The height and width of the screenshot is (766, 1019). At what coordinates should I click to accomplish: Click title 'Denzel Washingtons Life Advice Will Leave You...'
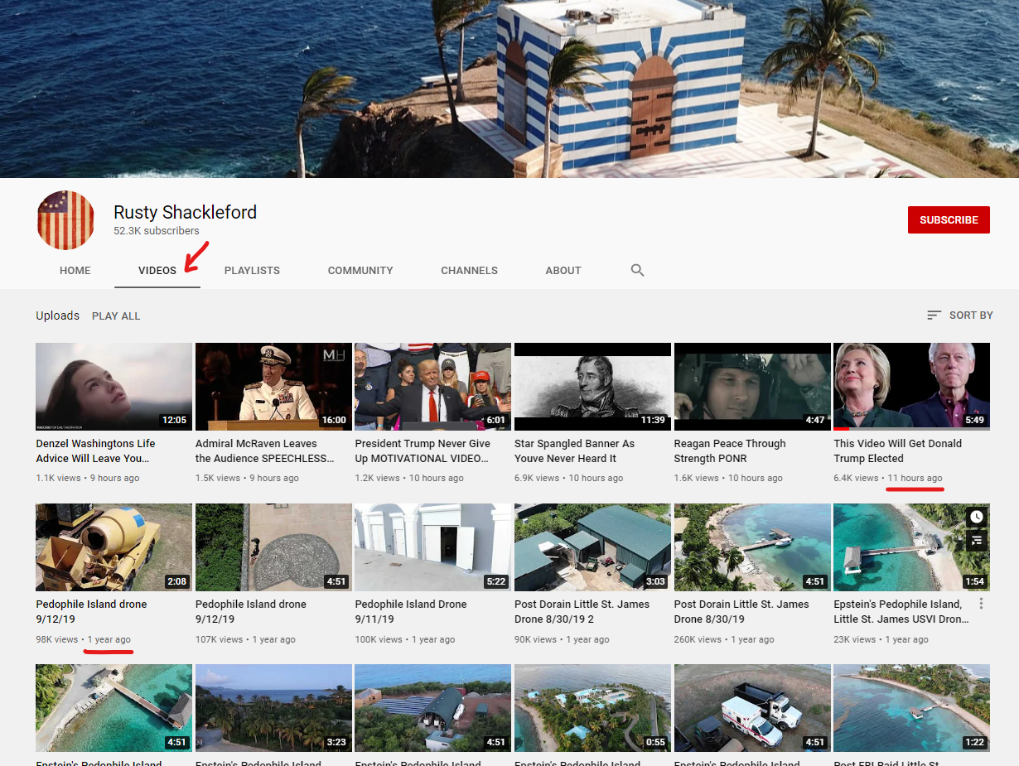95,451
